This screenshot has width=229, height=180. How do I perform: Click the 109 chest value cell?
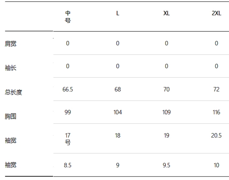pos(167,112)
